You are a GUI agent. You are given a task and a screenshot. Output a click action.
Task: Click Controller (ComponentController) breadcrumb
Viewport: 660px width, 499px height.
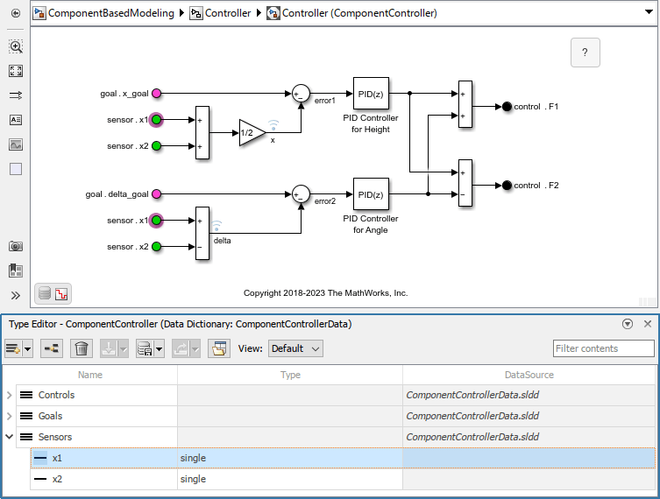click(x=359, y=13)
